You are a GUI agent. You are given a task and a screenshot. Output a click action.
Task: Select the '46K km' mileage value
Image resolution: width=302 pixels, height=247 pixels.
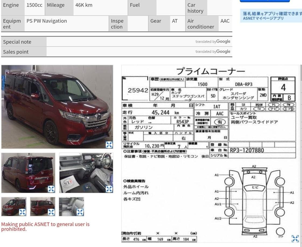84,5
